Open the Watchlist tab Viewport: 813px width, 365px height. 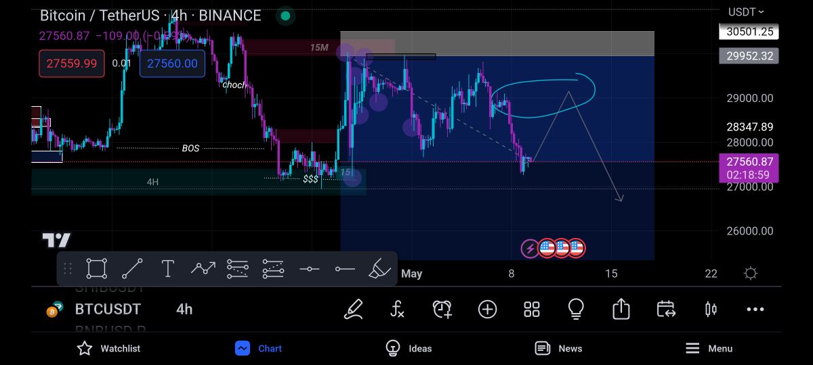coord(108,348)
